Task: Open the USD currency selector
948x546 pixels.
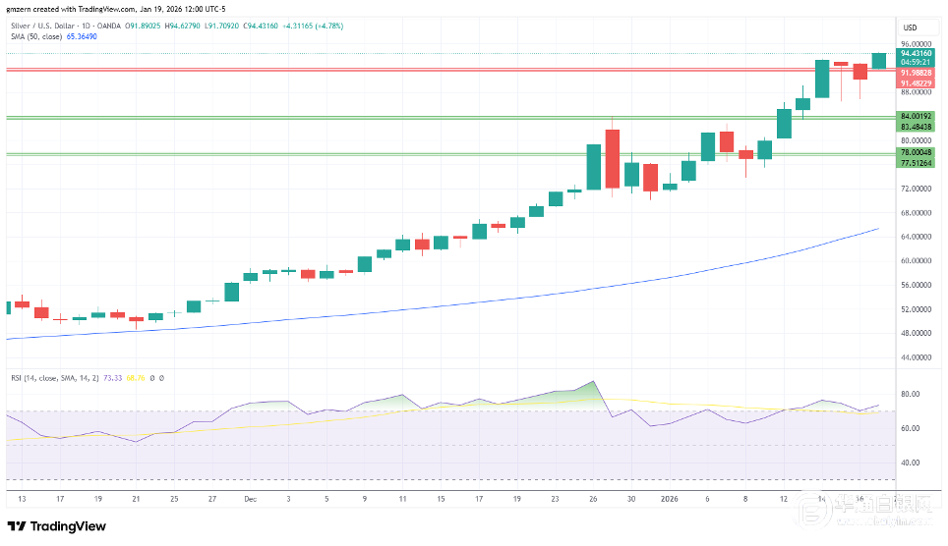Action: pyautogui.click(x=910, y=27)
